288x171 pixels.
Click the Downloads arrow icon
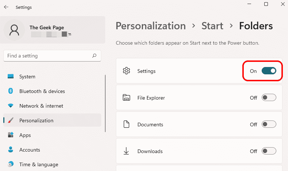coord(126,151)
